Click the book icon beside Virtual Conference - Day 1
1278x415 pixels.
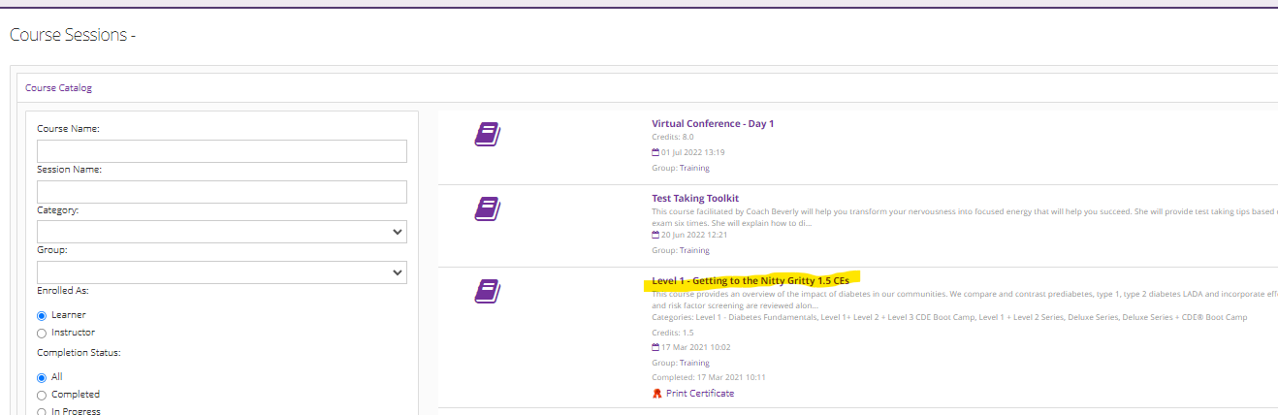point(487,134)
